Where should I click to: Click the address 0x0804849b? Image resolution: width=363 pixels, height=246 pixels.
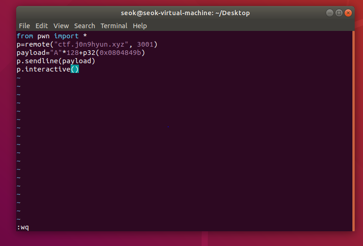(120, 53)
